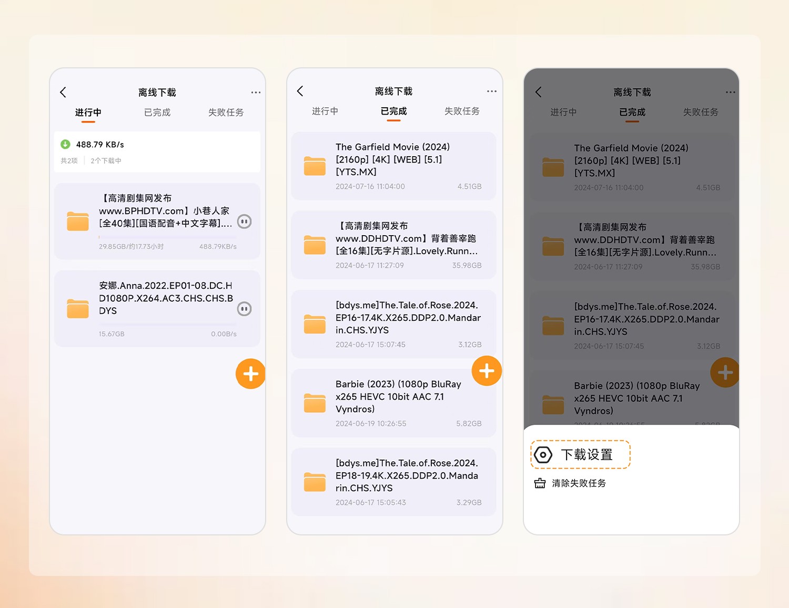Tap the 已完成 tab on the right phone
The height and width of the screenshot is (608, 789).
pyautogui.click(x=632, y=113)
